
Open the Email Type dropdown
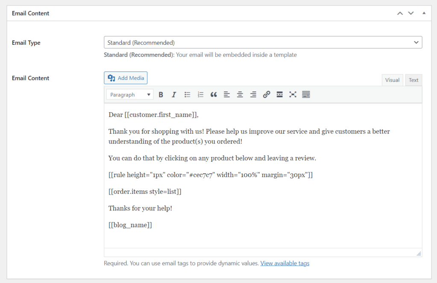coord(263,42)
